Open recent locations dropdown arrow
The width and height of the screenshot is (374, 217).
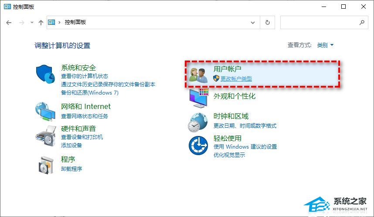[x=32, y=22]
